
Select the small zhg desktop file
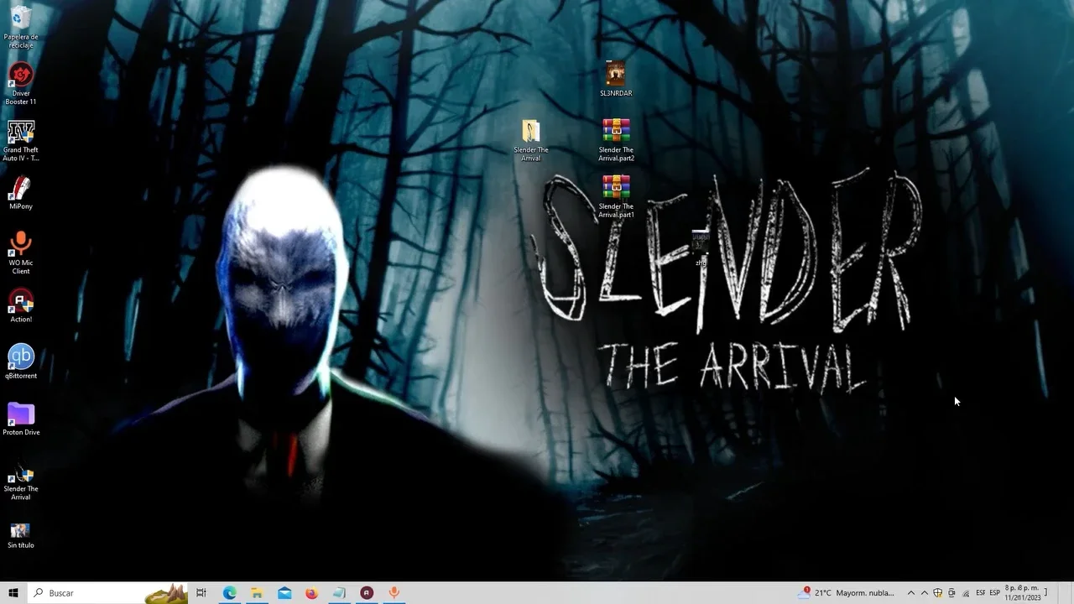tap(701, 249)
